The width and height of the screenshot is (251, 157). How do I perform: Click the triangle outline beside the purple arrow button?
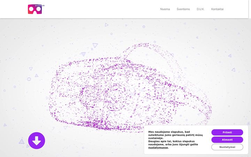(22, 141)
